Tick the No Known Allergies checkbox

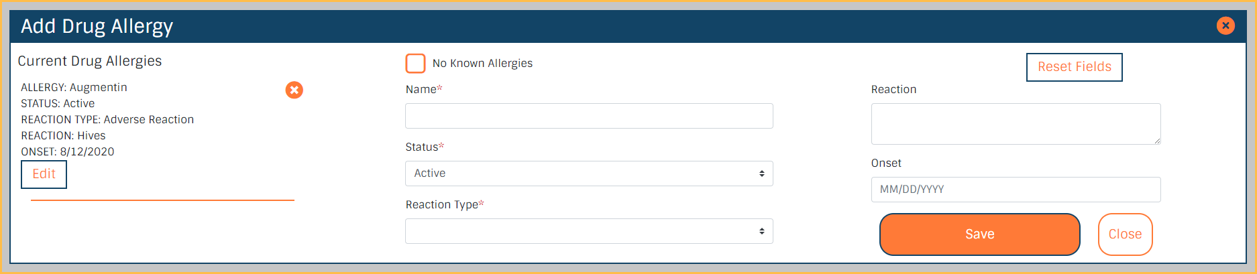click(x=415, y=64)
